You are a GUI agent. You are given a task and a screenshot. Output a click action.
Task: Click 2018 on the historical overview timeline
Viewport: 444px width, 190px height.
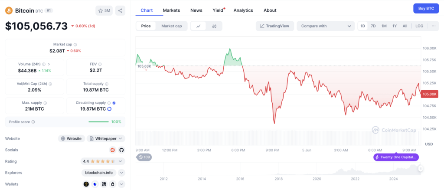coord(278,179)
